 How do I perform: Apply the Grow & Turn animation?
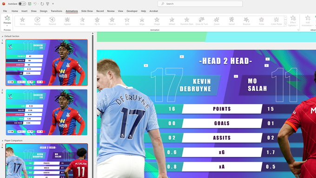202,21
